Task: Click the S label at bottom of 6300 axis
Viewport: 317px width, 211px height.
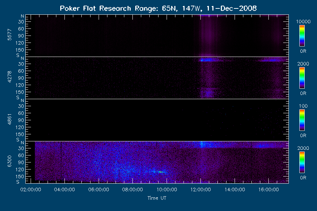Action: (18, 182)
